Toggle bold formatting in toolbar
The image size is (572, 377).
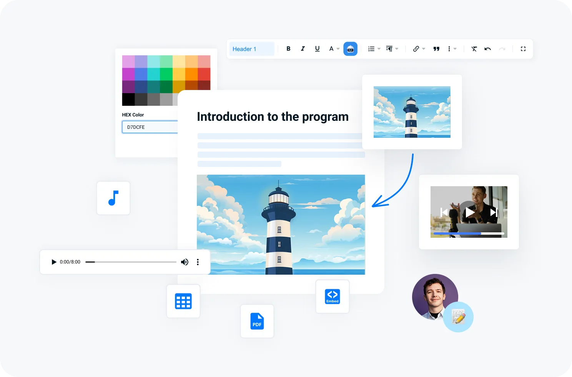click(x=288, y=49)
